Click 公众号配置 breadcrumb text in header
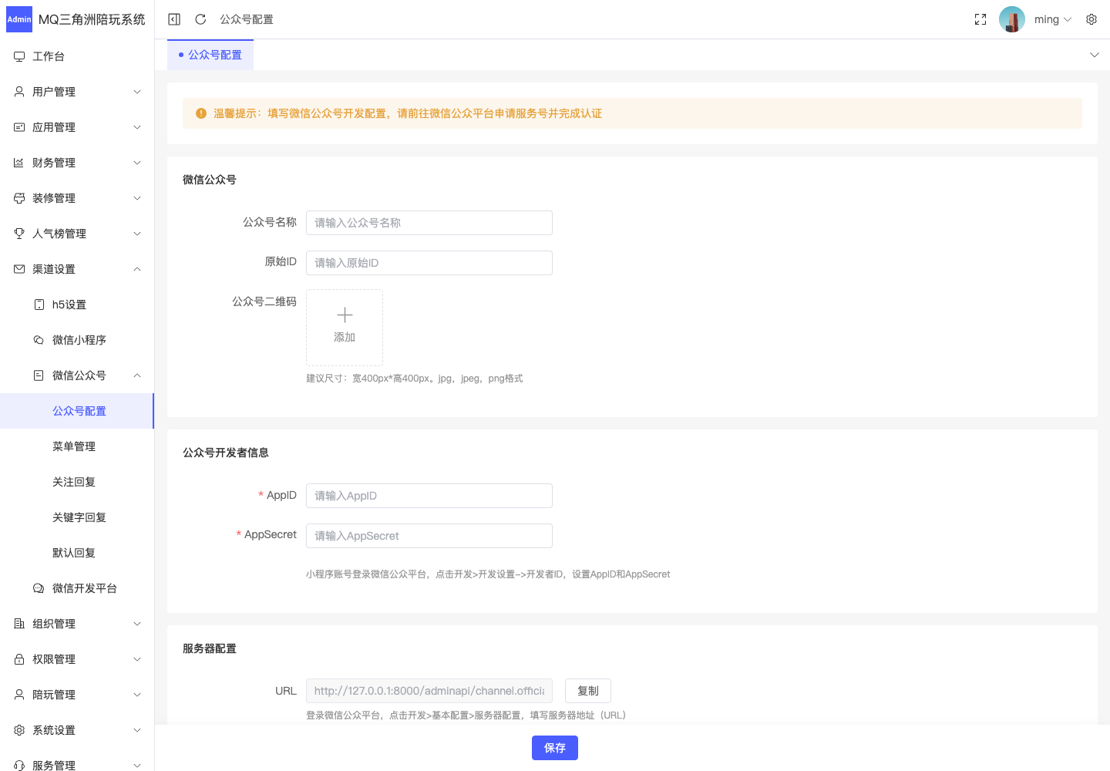This screenshot has height=771, width=1110. tap(247, 19)
